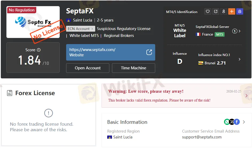Click the Brunei 2.71 influence value

point(221,63)
